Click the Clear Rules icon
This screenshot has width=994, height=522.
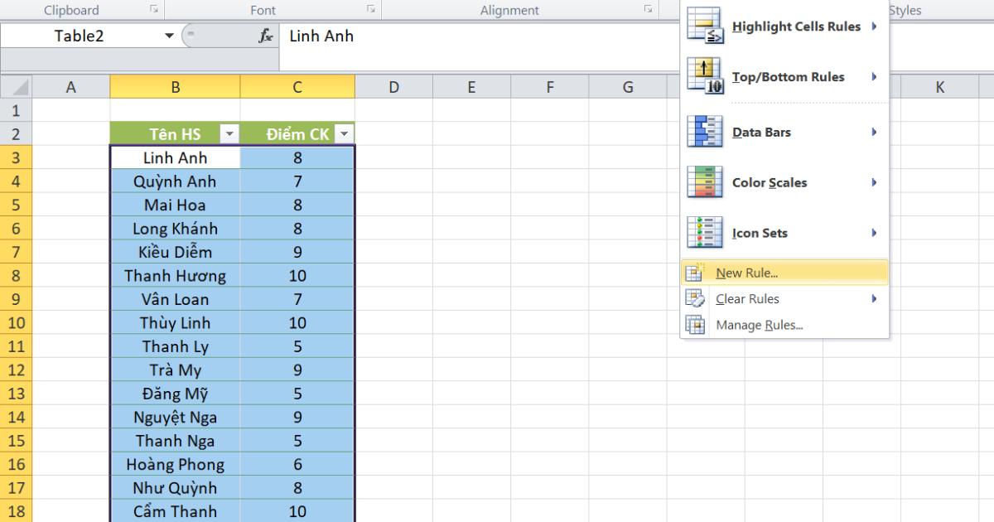click(693, 298)
